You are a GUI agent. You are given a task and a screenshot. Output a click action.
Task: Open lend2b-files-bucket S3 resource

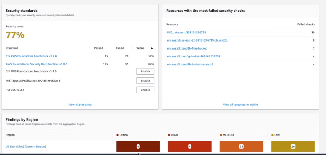pyautogui.click(x=186, y=48)
